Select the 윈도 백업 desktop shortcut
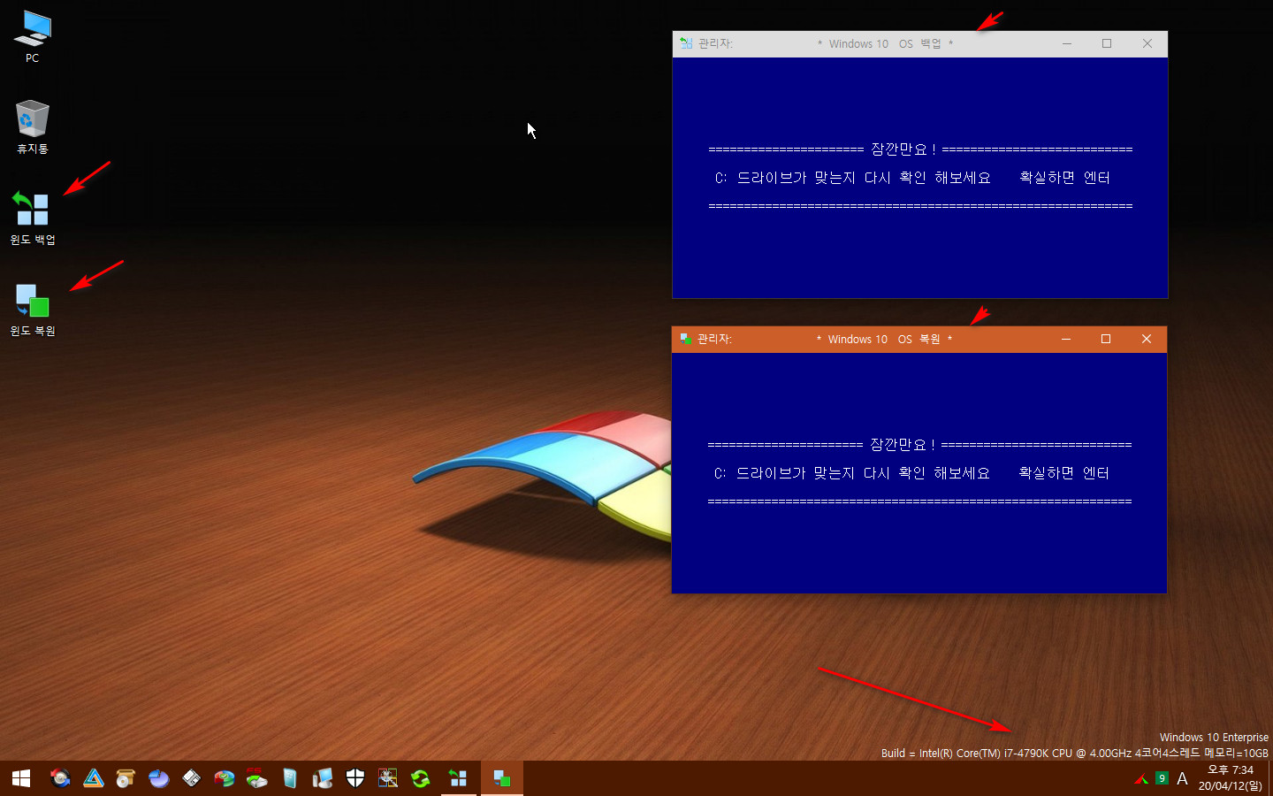Screen dimensions: 1273x796 [x=33, y=218]
